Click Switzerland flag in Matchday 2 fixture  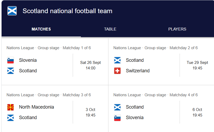[x=117, y=71]
